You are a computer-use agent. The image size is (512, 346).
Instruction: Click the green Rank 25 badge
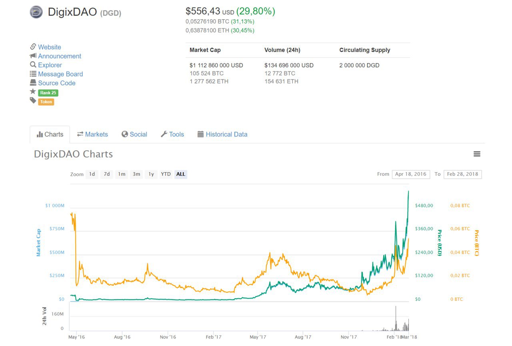pyautogui.click(x=48, y=93)
